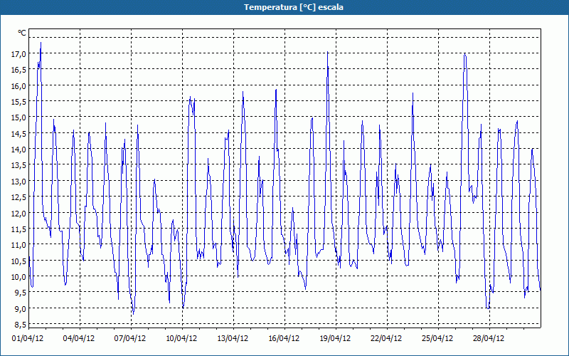Select the 9,0 y-axis value
The image size is (569, 356).
click(x=20, y=309)
